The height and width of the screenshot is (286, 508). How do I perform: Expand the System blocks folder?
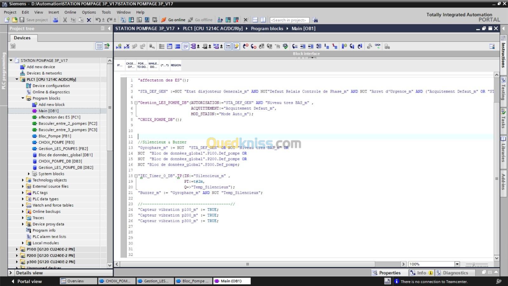(x=29, y=174)
